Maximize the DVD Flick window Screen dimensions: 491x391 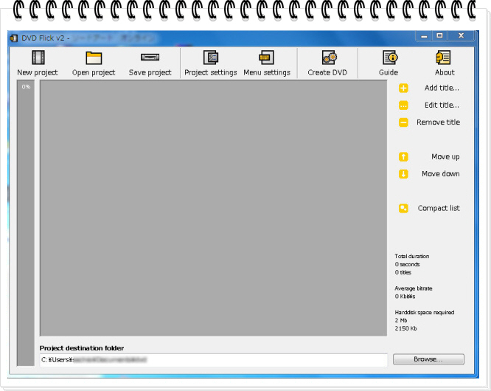pyautogui.click(x=439, y=35)
